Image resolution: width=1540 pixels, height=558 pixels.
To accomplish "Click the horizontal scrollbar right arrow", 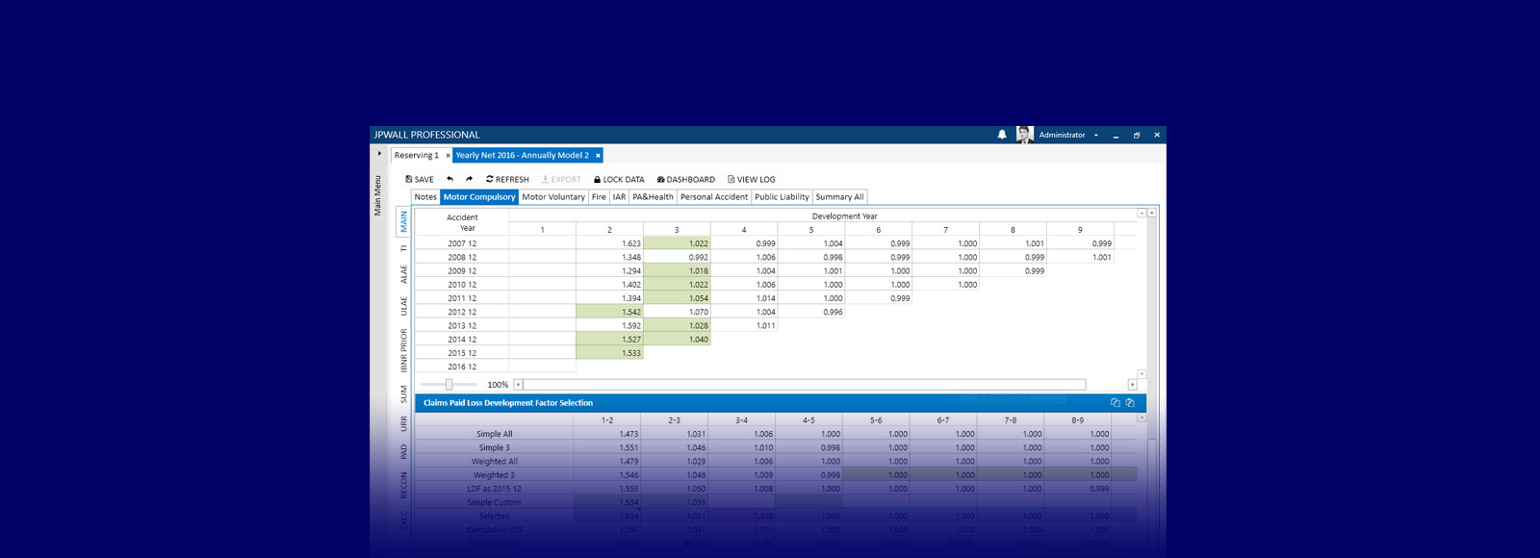I will 1132,384.
